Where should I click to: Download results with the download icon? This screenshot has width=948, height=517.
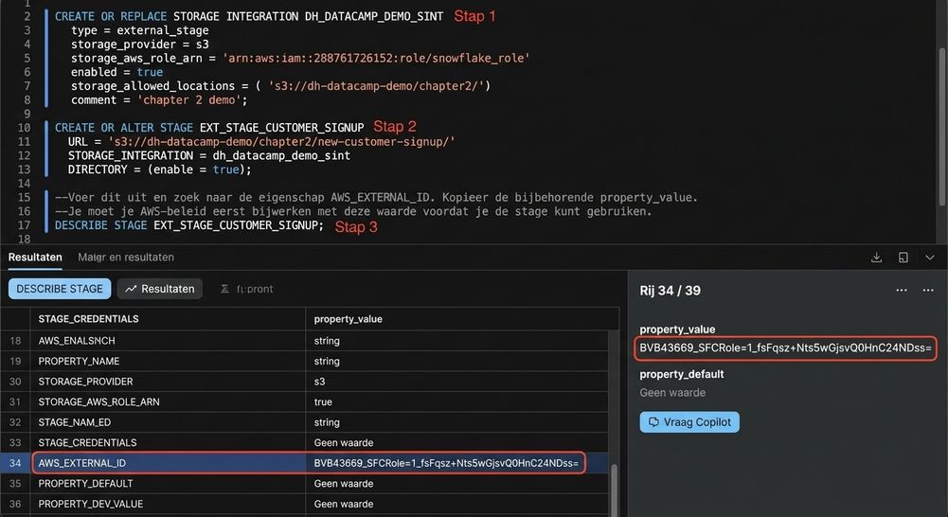pyautogui.click(x=876, y=258)
